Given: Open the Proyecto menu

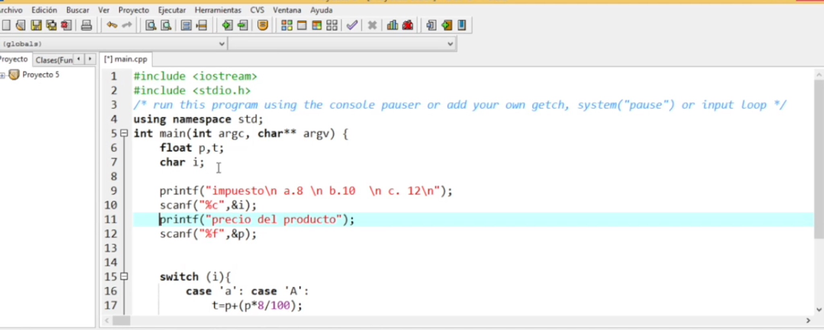Looking at the screenshot, I should point(134,10).
